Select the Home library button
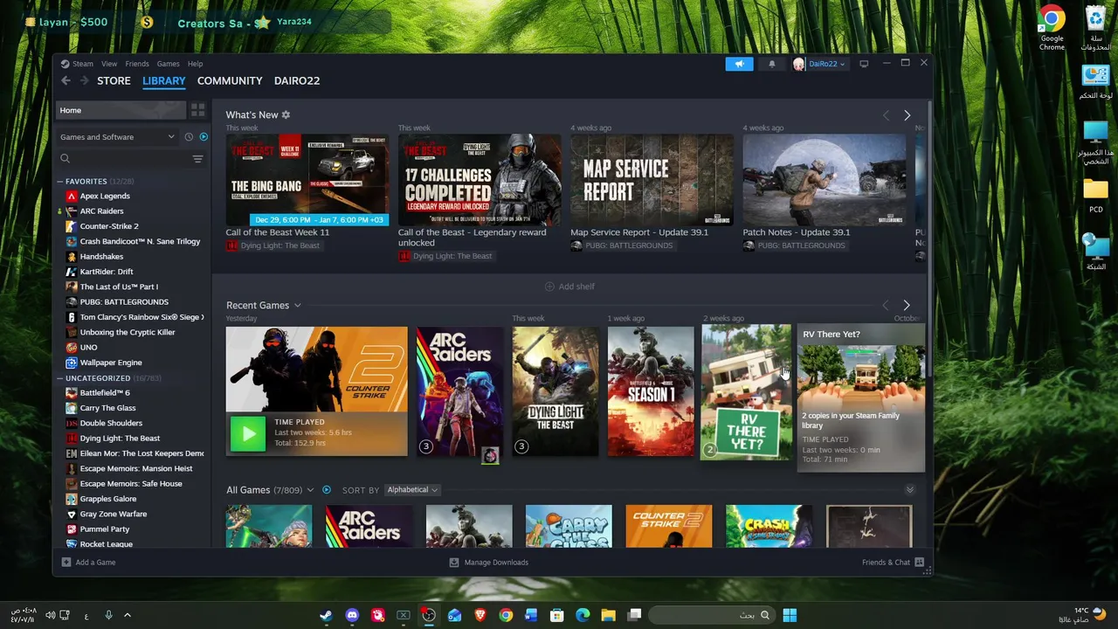Screen dimensions: 1118x629 tap(121, 110)
